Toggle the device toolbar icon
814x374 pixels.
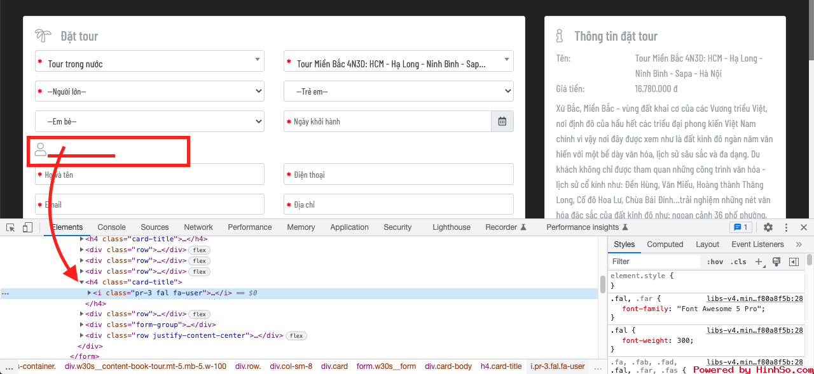pyautogui.click(x=27, y=227)
